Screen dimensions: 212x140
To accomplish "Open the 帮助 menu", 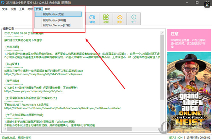I will pos(47,9).
